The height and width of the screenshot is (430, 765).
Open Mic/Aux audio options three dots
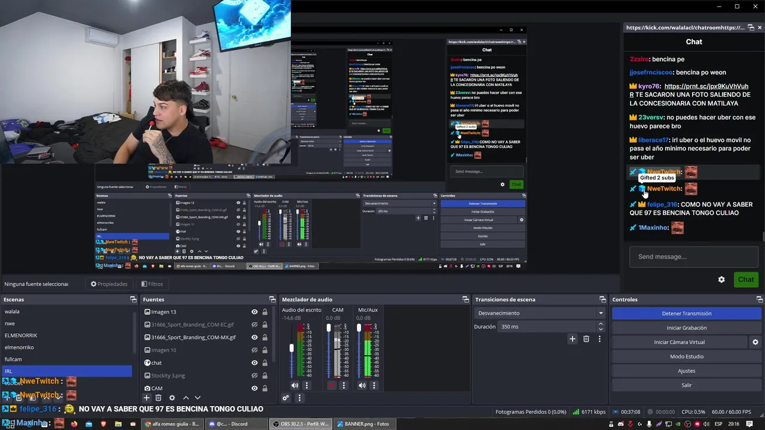[x=374, y=386]
